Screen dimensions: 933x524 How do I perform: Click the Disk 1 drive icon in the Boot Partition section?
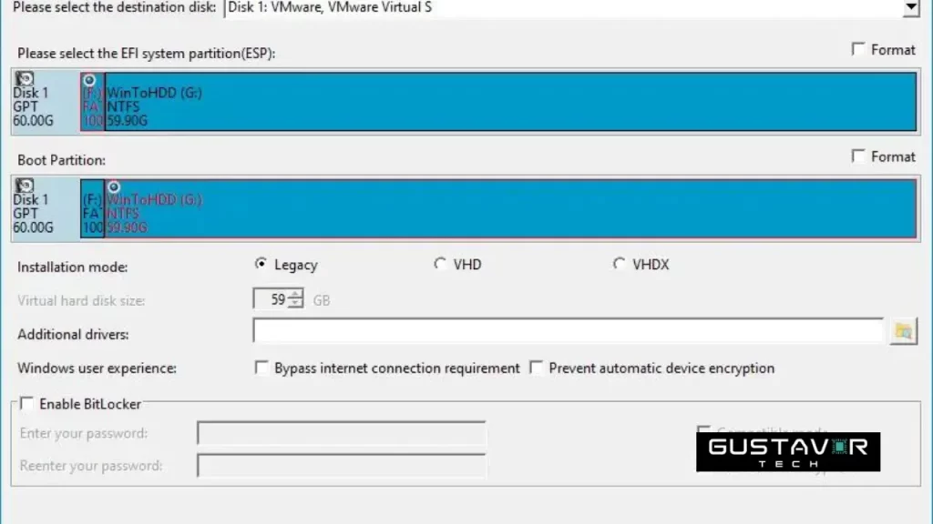point(25,186)
